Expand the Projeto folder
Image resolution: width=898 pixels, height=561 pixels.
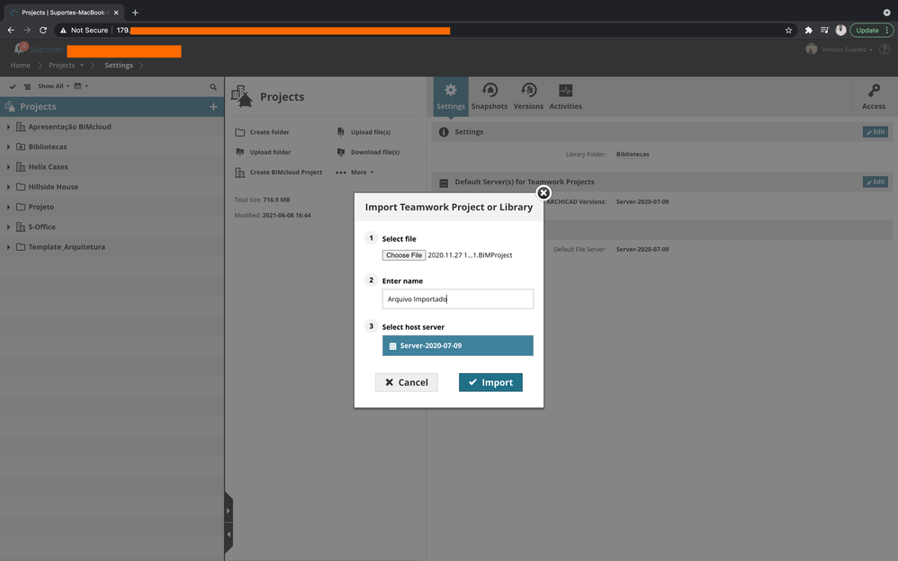pyautogui.click(x=9, y=207)
